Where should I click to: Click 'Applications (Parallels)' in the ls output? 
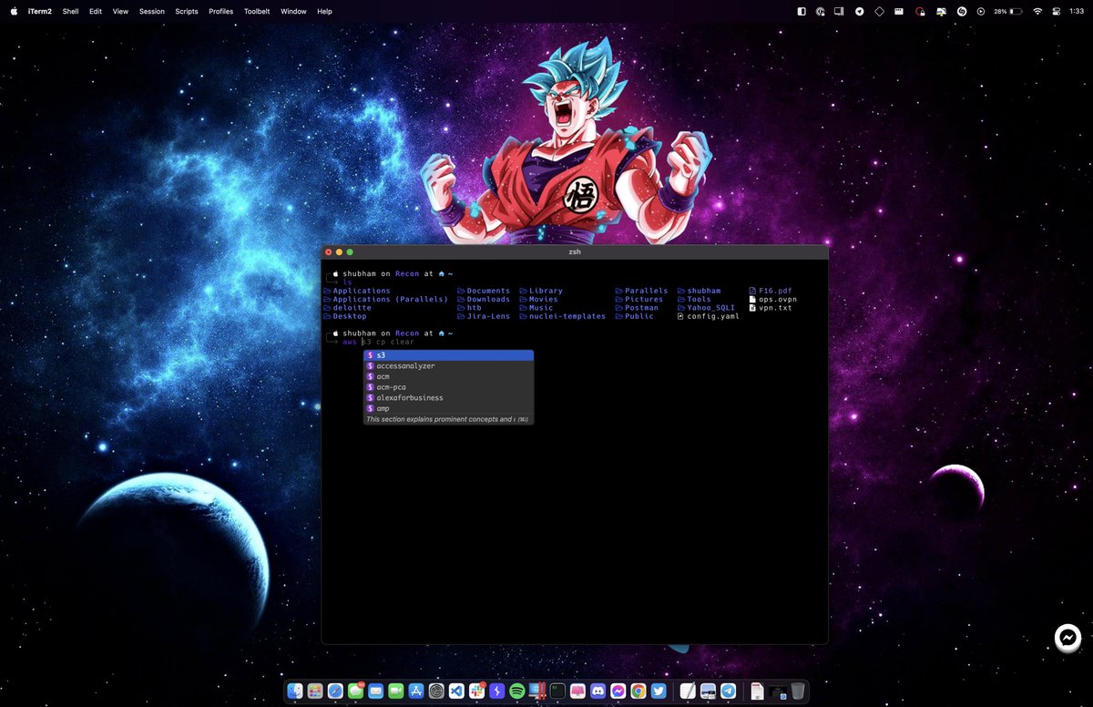point(391,299)
